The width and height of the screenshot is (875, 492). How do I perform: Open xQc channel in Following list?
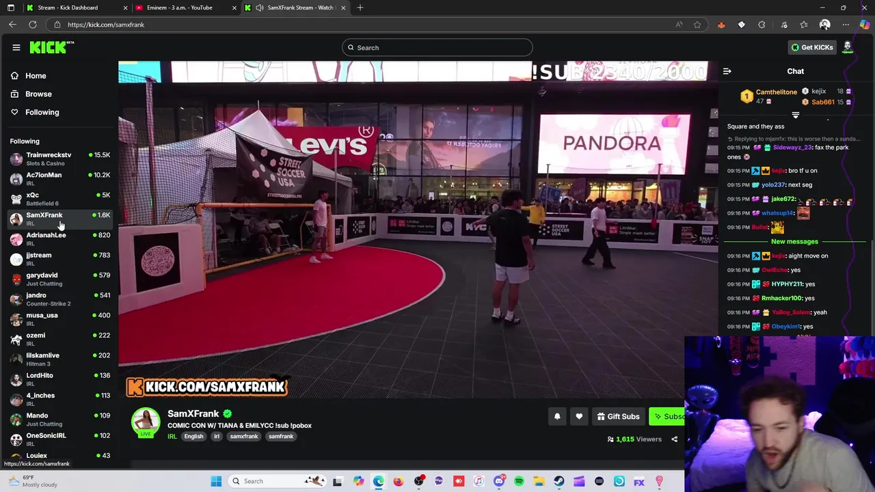tap(60, 199)
